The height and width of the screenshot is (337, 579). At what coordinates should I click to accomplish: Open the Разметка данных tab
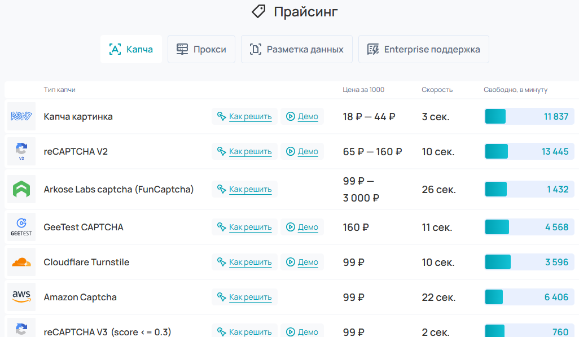point(296,49)
